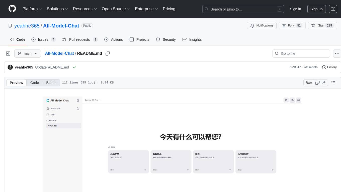This screenshot has width=341, height=192.
Task: Open yeahhe365 commit author avatar
Action: (x=10, y=67)
